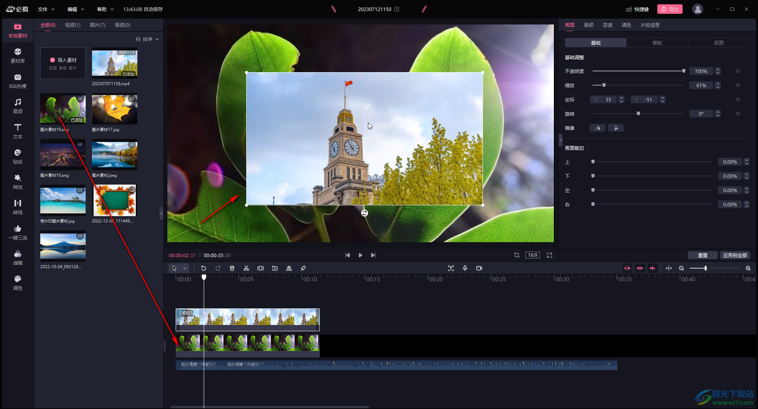This screenshot has width=758, height=409.
Task: Click the timeline zoom slider
Action: [715, 268]
